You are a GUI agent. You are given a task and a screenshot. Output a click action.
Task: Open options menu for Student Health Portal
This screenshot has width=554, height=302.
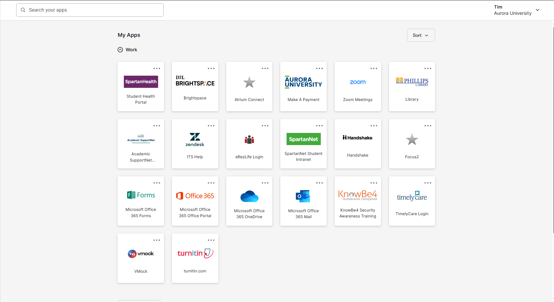(157, 68)
